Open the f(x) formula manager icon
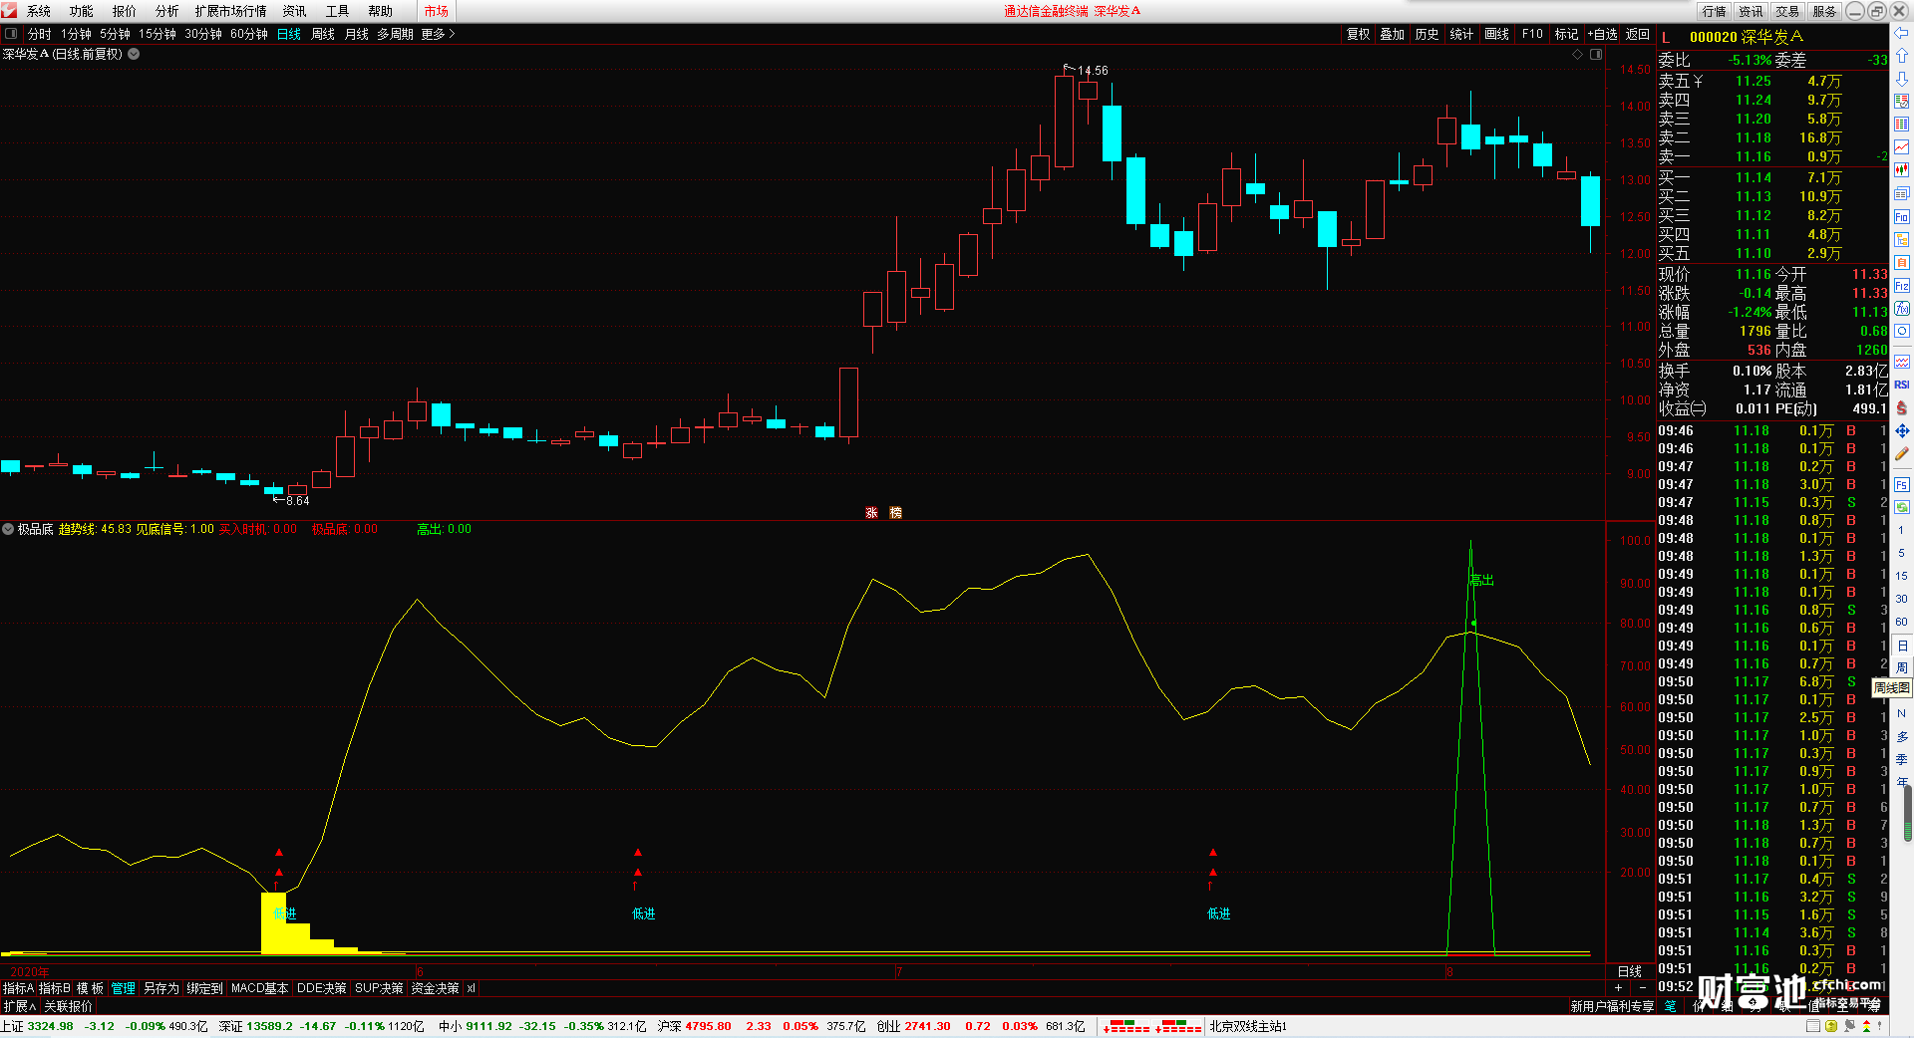Image resolution: width=1914 pixels, height=1038 pixels. [x=1901, y=309]
